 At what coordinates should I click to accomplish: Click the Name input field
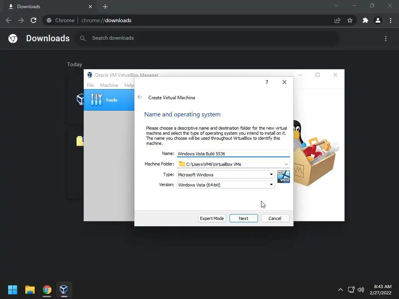click(x=233, y=153)
